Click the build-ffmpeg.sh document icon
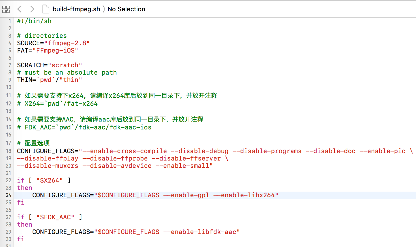The image size is (416, 247). 46,9
